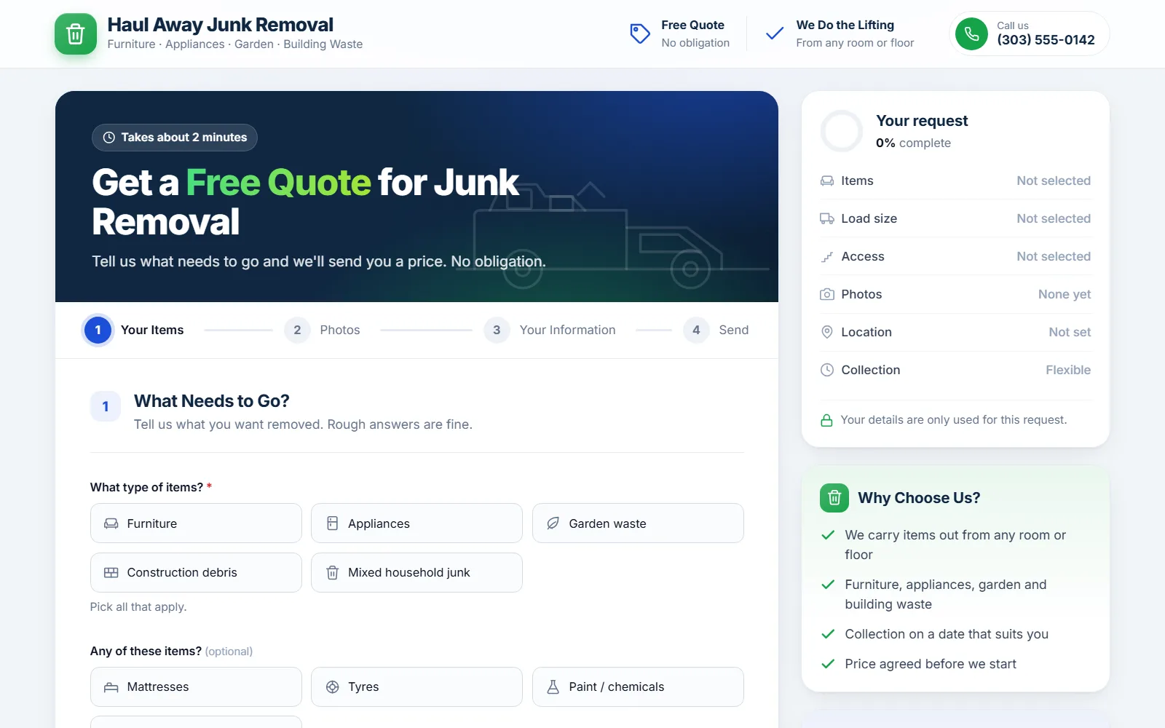Click the green phone call icon

click(x=971, y=33)
